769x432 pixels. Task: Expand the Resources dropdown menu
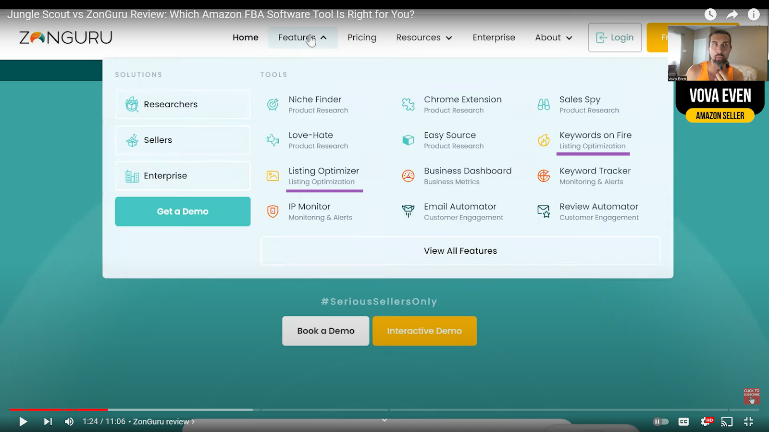[424, 37]
